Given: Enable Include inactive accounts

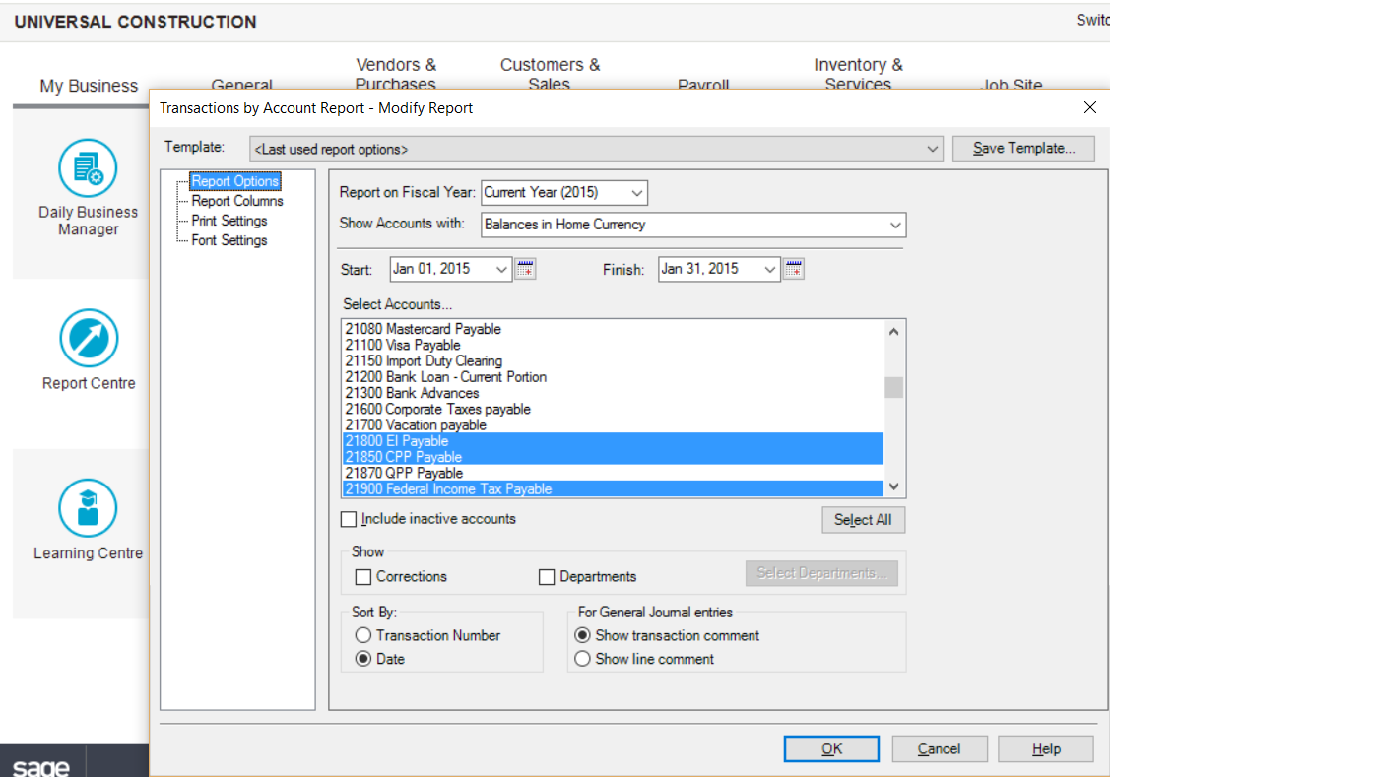Looking at the screenshot, I should point(349,519).
